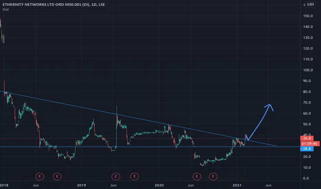Image resolution: width=321 pixels, height=189 pixels.
Task: Click the 01:09:46 countdown label
Action: (x=309, y=144)
